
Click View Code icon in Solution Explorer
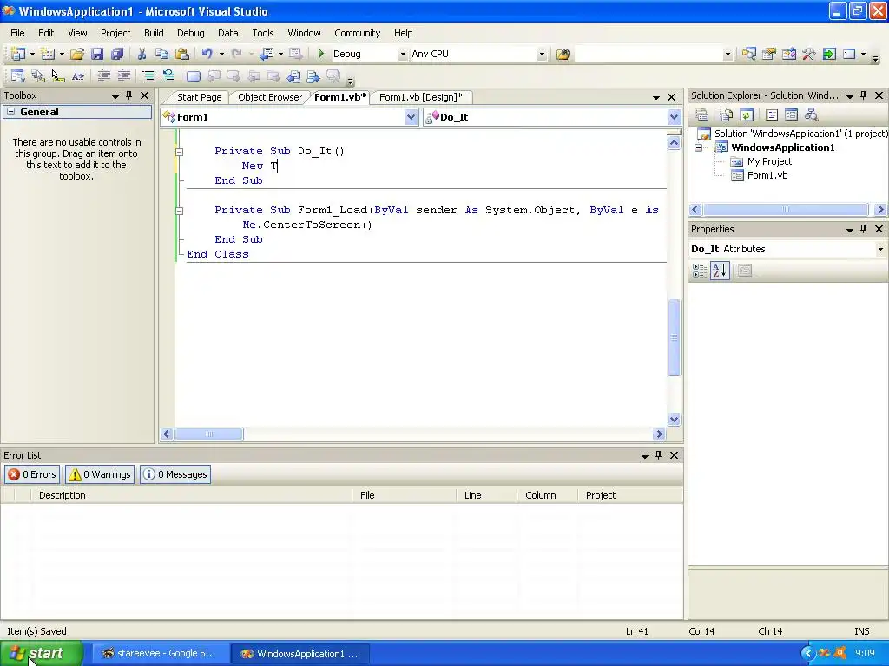tap(772, 115)
